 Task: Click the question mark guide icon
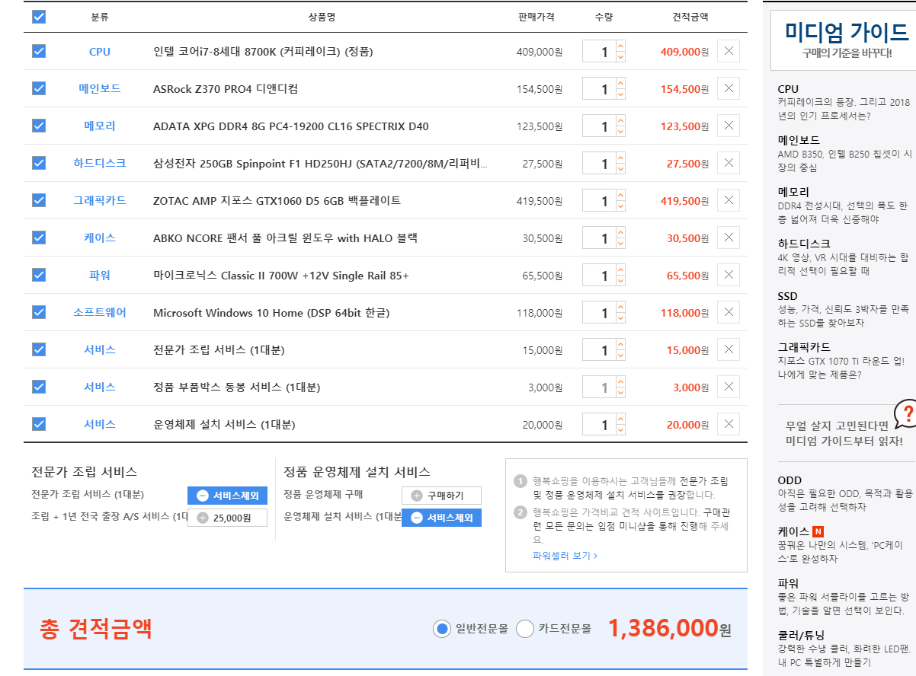[x=905, y=414]
